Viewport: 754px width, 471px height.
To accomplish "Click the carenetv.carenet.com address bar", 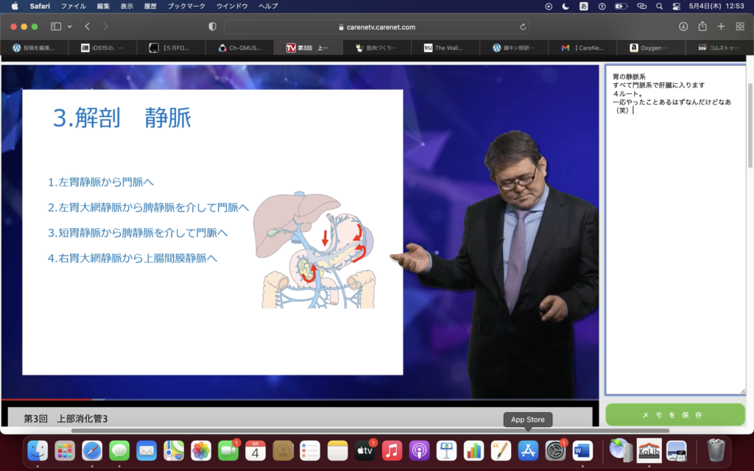I will coord(376,26).
